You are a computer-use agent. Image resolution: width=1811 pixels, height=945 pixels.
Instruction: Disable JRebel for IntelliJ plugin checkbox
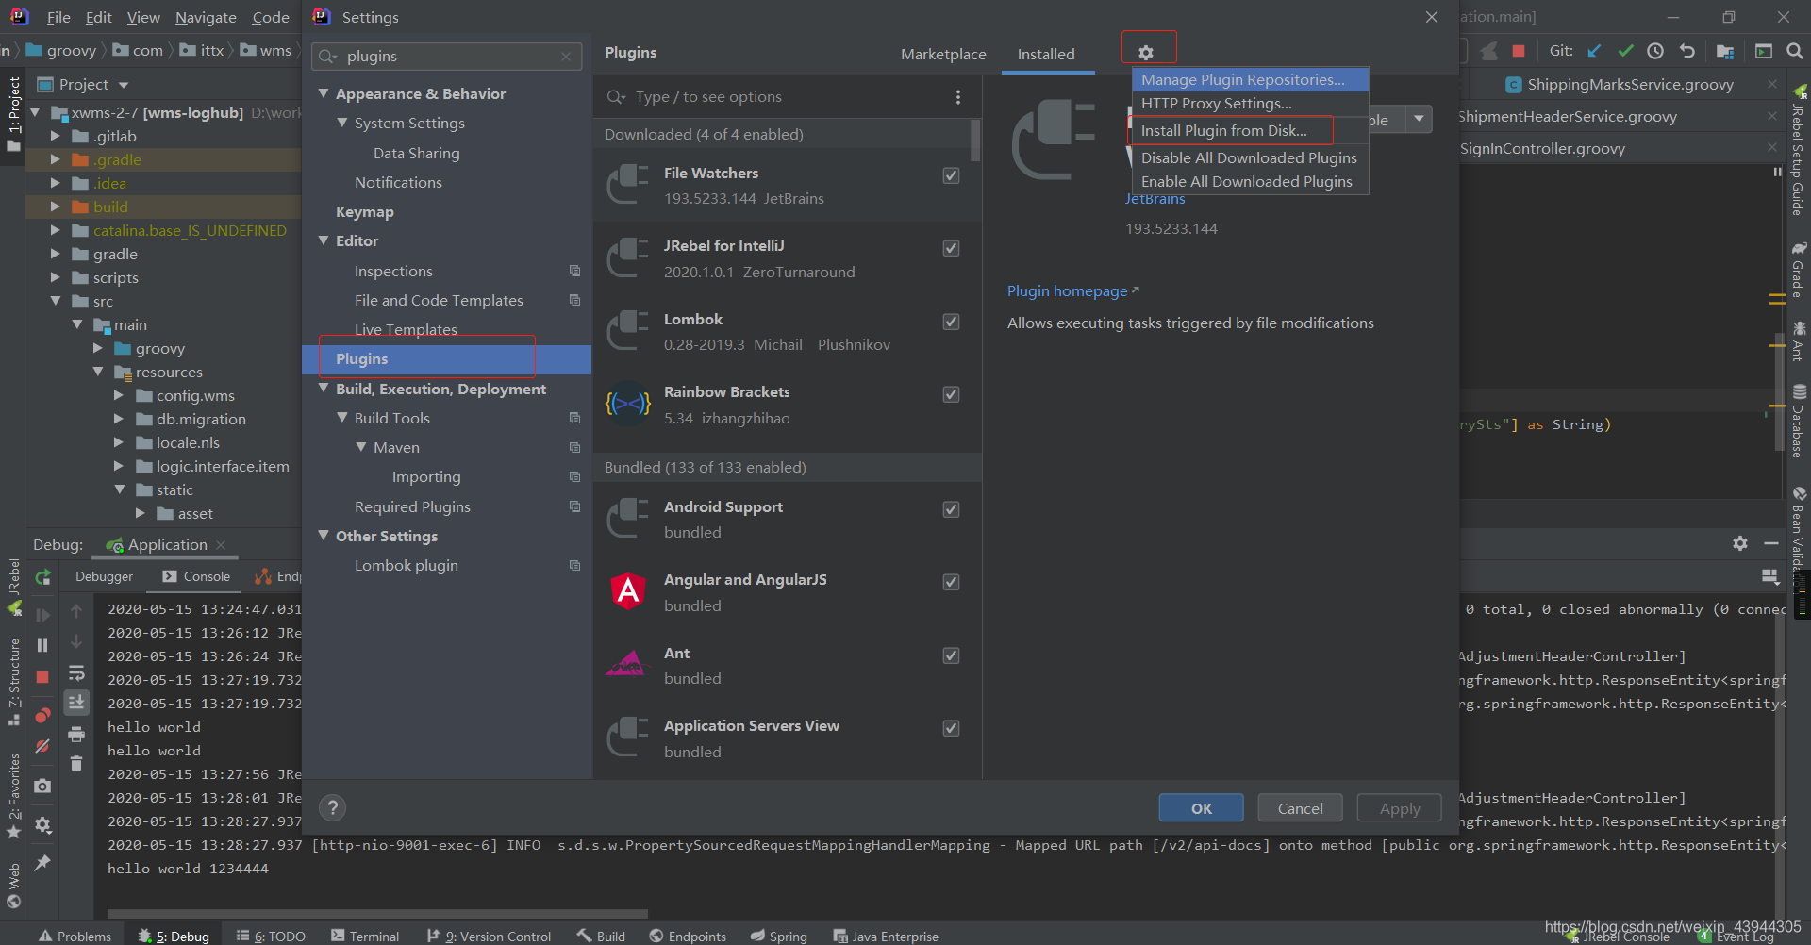coord(951,248)
